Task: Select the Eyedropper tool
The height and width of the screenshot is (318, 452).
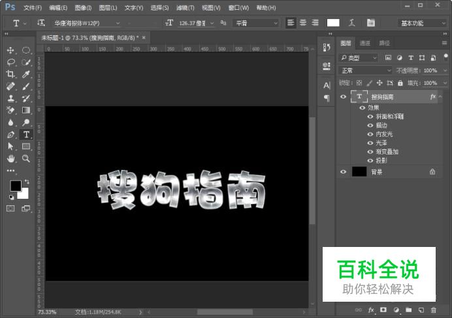Action: 26,74
